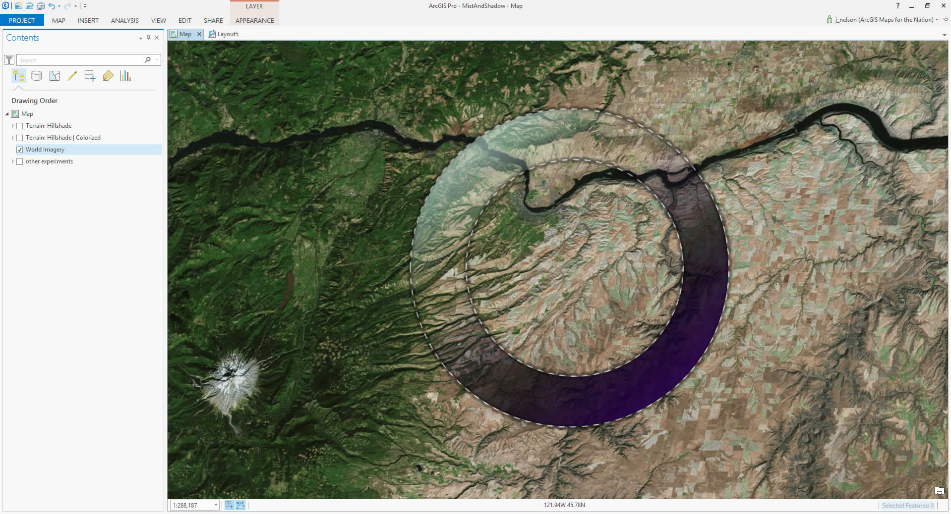List contents by Drawing Order

[18, 76]
